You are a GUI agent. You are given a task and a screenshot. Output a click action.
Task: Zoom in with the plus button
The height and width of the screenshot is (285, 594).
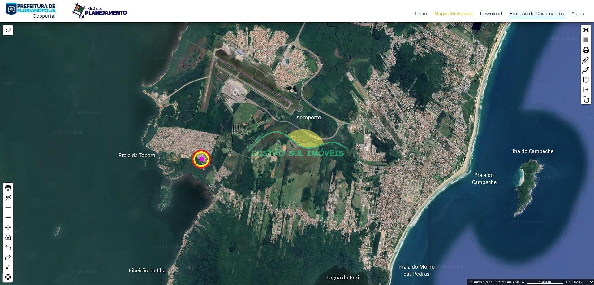point(8,208)
